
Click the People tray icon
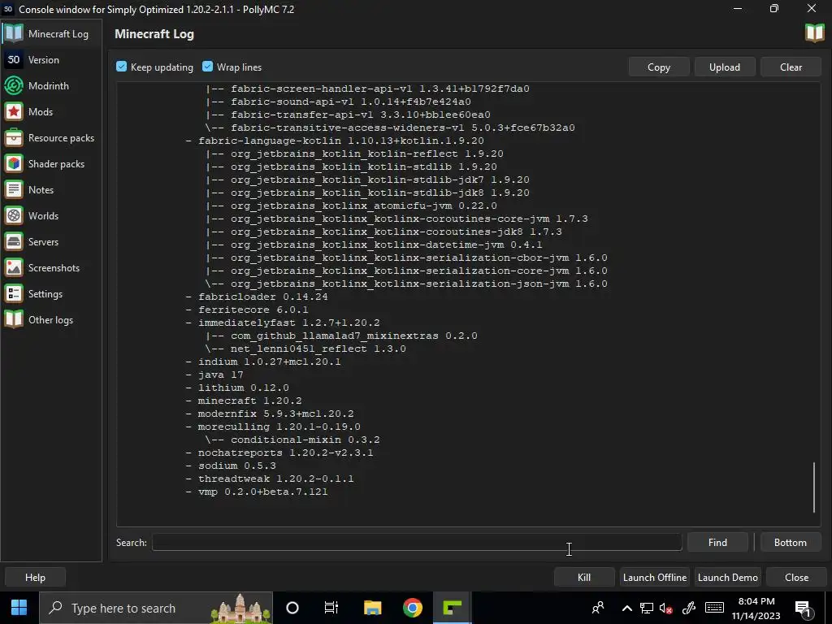tap(598, 608)
